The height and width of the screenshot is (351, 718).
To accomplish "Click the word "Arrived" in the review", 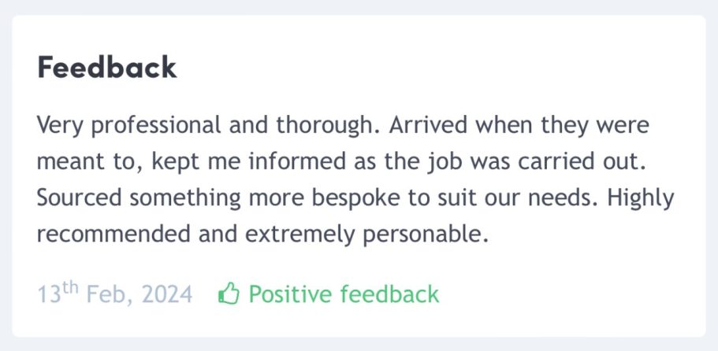I will [422, 125].
